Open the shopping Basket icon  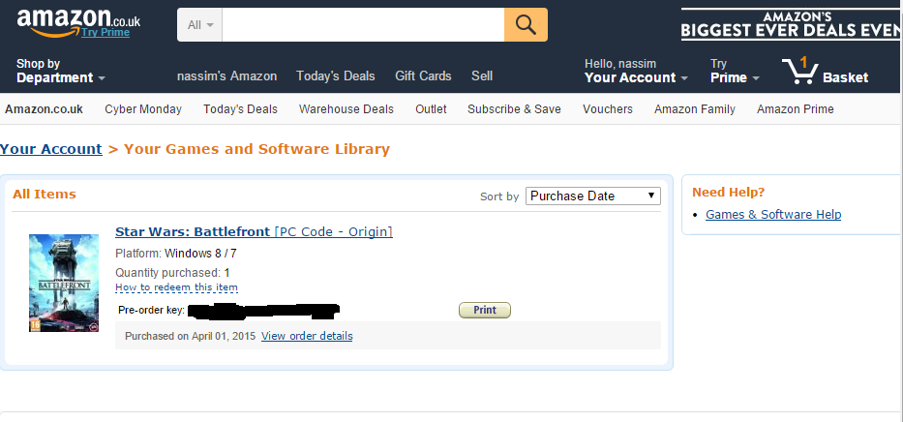(825, 72)
